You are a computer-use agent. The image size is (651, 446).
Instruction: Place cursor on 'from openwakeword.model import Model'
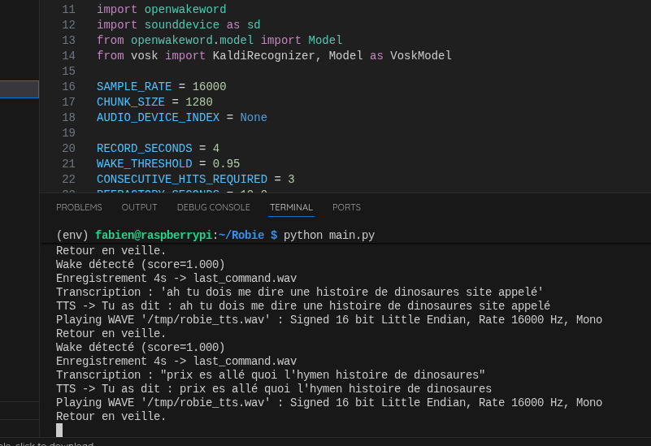point(219,41)
